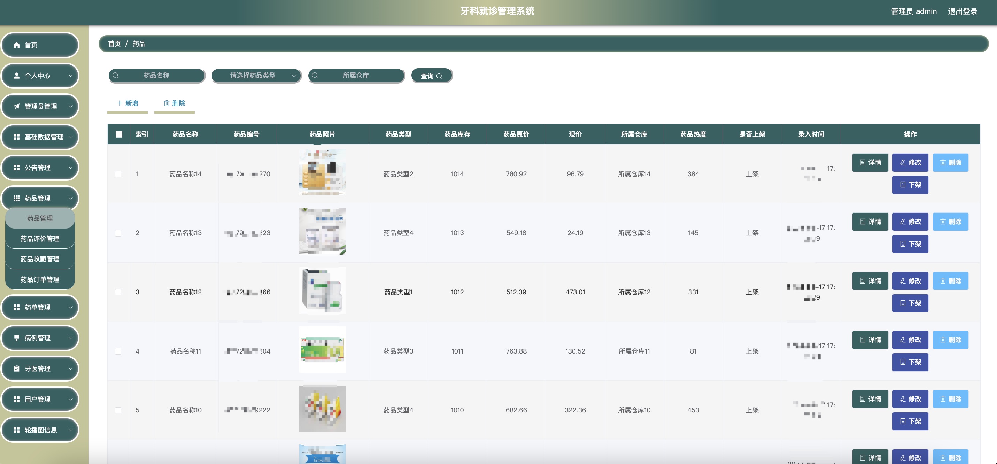Select 药品管理 submenu item

pyautogui.click(x=40, y=218)
